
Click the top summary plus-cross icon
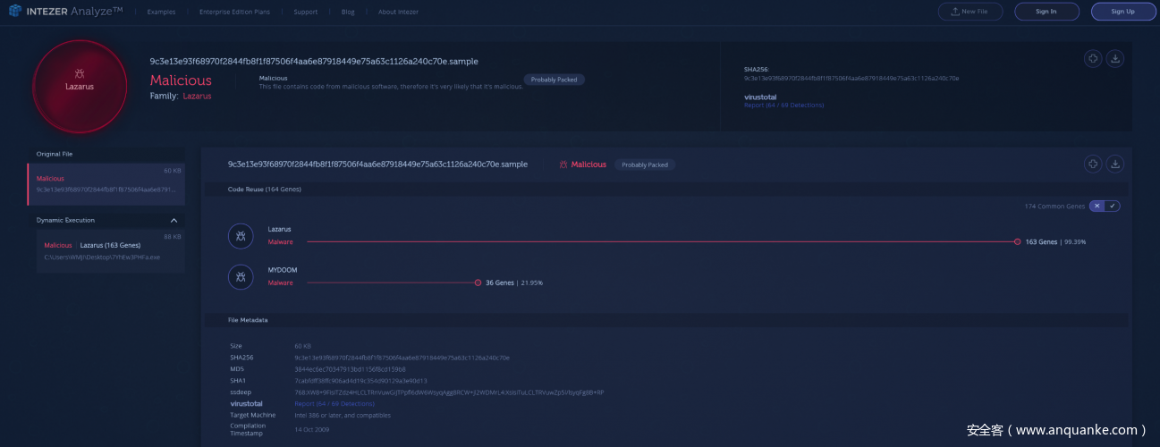pos(1092,59)
